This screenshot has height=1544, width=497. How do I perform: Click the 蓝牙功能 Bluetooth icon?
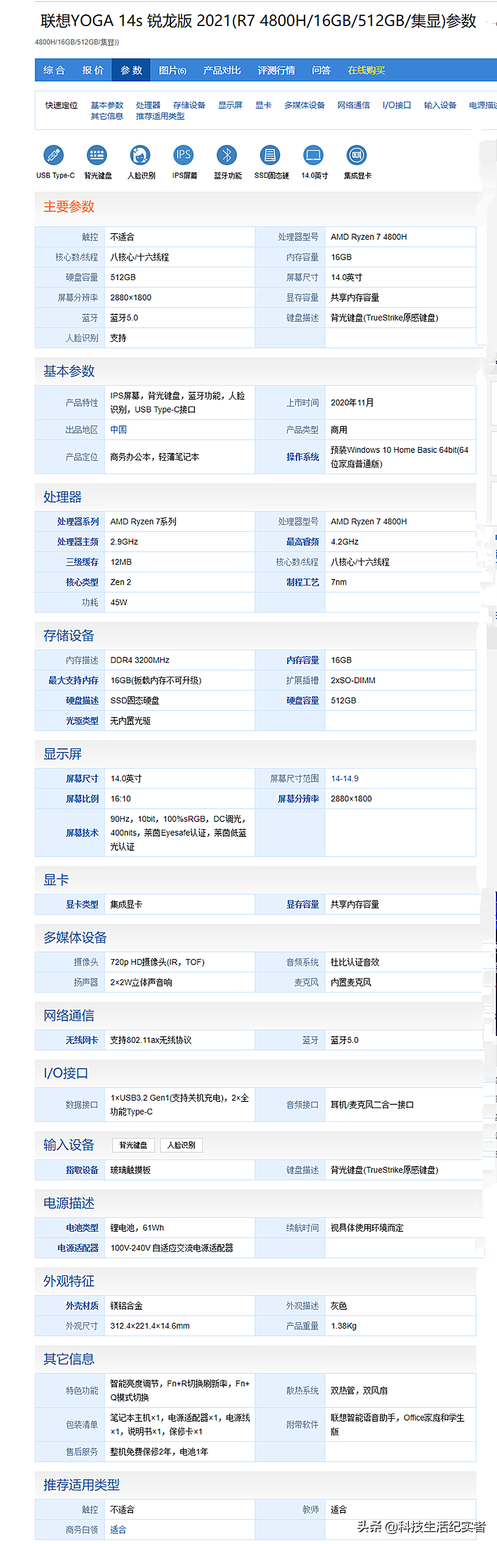click(x=226, y=155)
